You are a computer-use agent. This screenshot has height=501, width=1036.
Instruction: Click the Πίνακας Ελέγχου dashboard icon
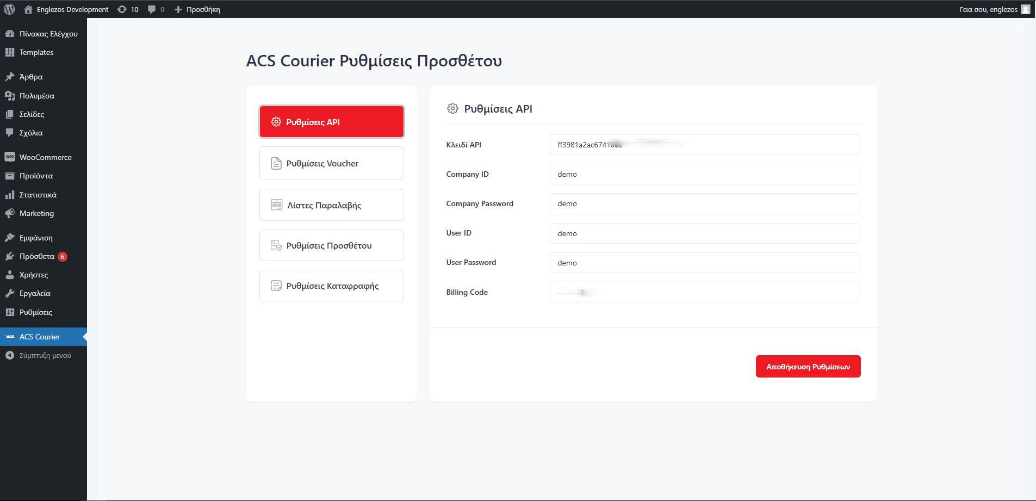(9, 34)
